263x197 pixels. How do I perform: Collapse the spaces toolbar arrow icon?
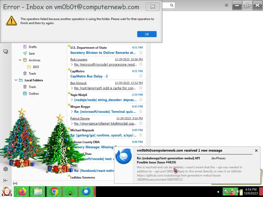tap(6, 180)
